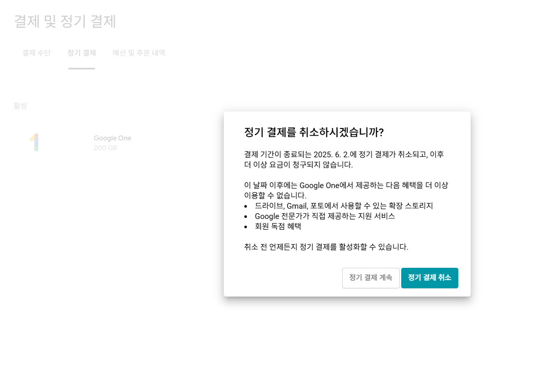Click the paragraph starting with 이 날짜 이후에는 Google One
The height and width of the screenshot is (368, 554).
pos(346,190)
